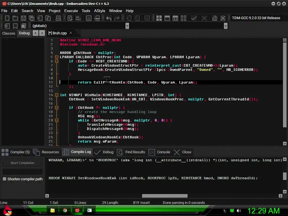Click the Syntax Check checkmark icon
Image resolution: width=288 pixels, height=216 pixels.
(194, 18)
